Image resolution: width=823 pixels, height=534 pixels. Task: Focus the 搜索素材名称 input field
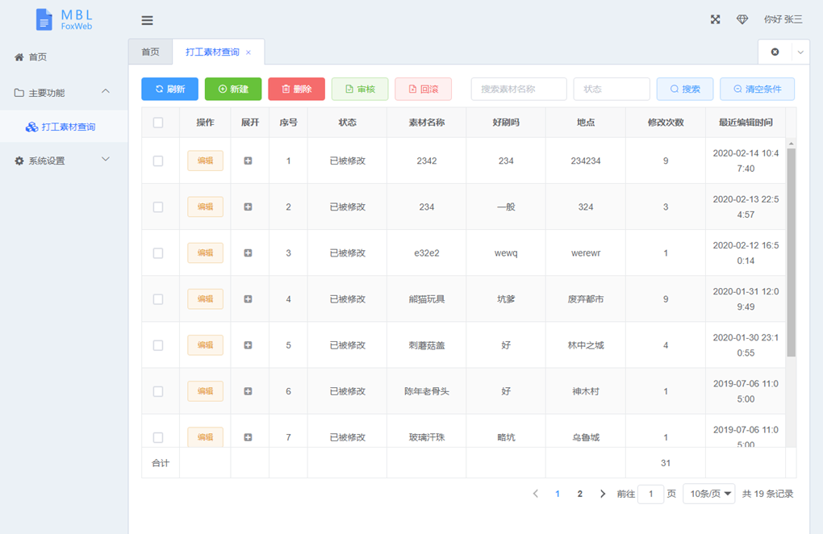point(519,90)
